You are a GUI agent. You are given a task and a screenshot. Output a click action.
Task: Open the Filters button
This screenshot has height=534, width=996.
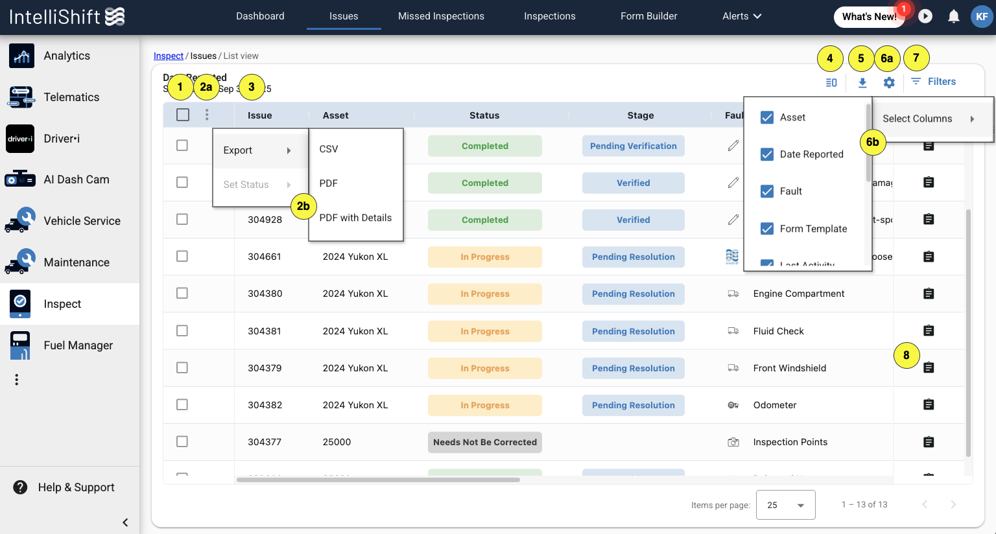point(933,82)
